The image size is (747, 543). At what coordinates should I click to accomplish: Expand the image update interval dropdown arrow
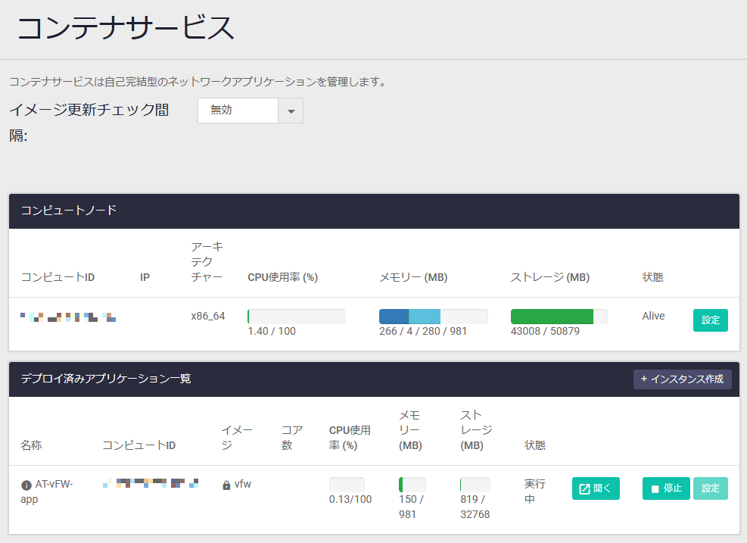(291, 111)
